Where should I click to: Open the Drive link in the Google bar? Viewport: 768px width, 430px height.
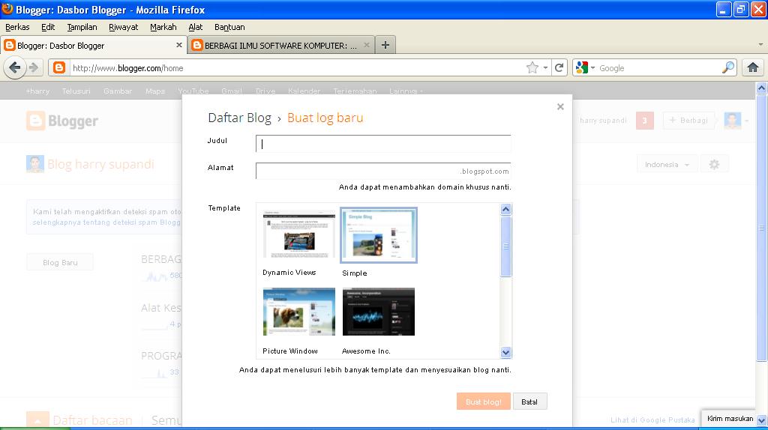pyautogui.click(x=265, y=91)
